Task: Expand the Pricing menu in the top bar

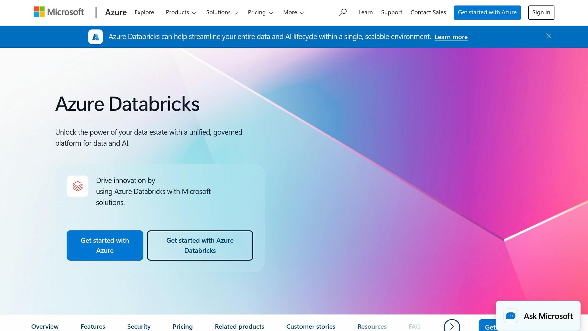Action: [260, 12]
